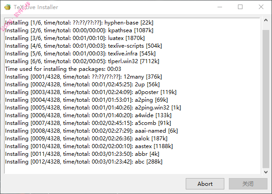This screenshot has width=272, height=194.
Task: Close the TeX Live Installer window
Action: tap(261, 7)
